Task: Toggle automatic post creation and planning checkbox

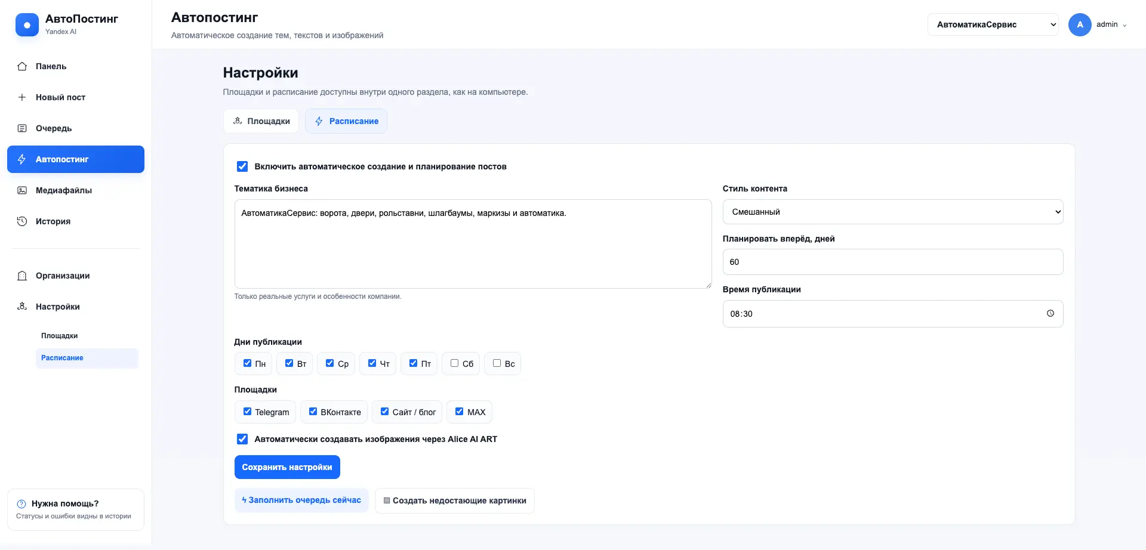Action: (x=242, y=166)
